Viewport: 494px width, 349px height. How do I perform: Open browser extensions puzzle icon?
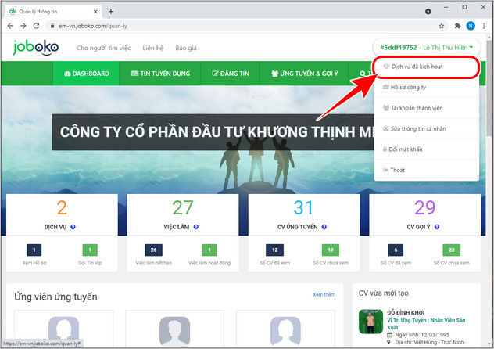pyautogui.click(x=457, y=26)
